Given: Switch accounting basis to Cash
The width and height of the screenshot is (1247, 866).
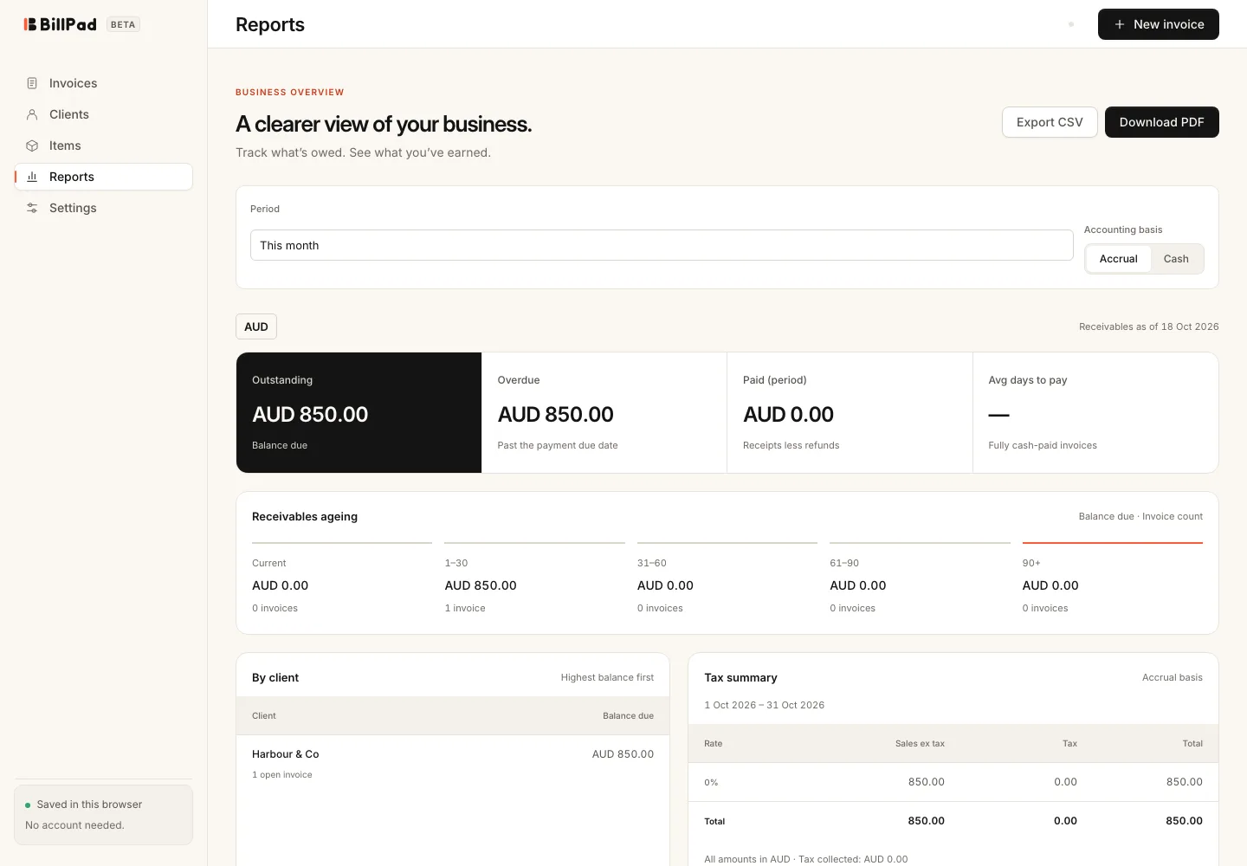Looking at the screenshot, I should pos(1176,259).
